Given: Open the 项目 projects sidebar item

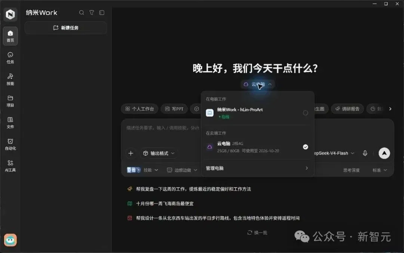Looking at the screenshot, I should (10, 101).
